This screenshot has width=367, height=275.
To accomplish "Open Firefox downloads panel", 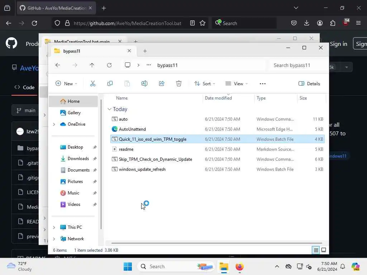I will (x=307, y=23).
